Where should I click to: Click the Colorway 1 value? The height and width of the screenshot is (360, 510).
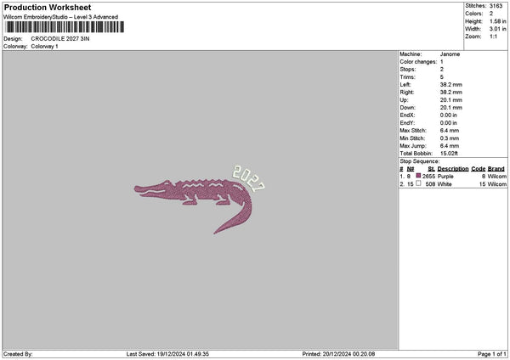coord(44,47)
